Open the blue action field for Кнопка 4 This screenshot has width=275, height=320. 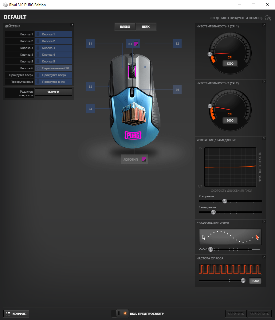[53, 54]
